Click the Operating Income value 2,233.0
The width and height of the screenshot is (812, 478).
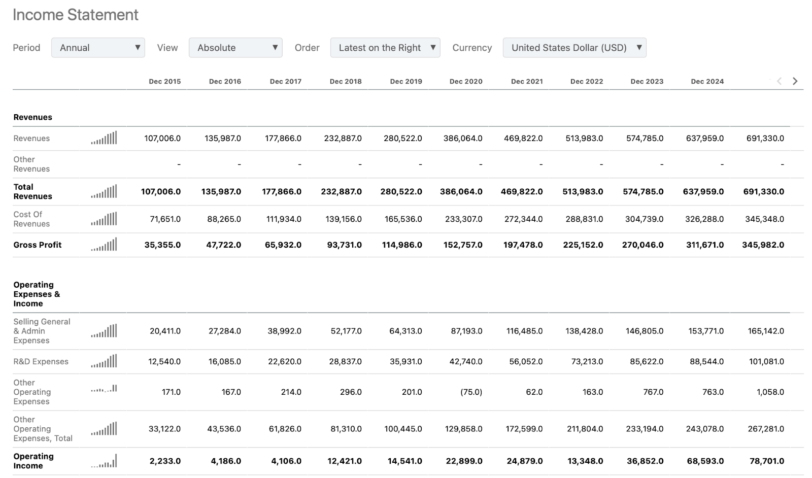[165, 461]
